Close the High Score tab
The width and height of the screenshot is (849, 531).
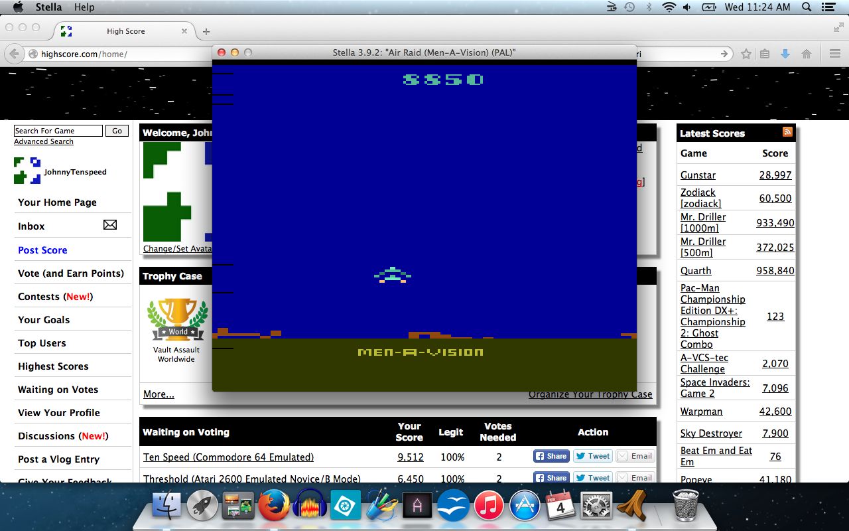(184, 31)
